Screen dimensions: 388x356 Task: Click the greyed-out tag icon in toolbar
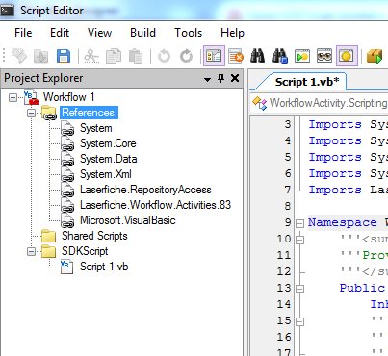tap(19, 56)
